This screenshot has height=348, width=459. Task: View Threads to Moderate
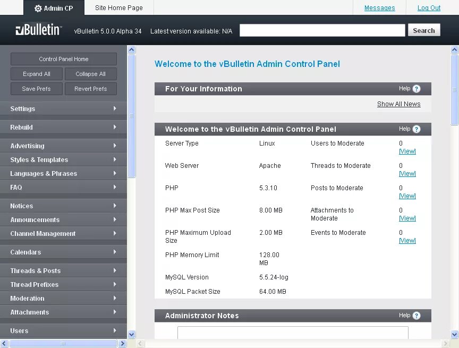(x=407, y=174)
